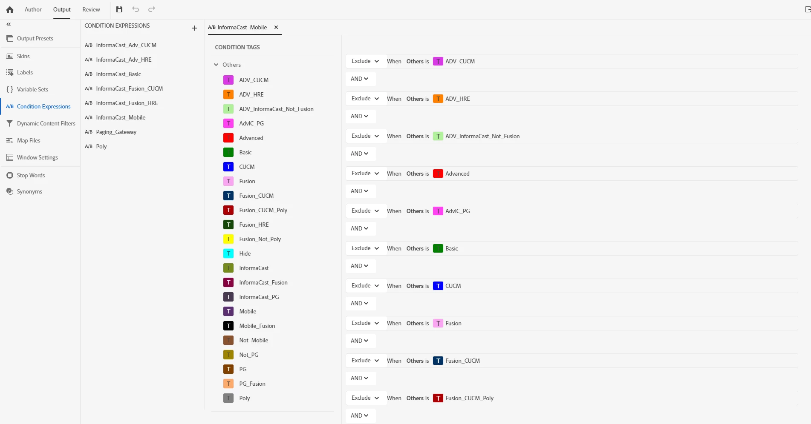
Task: Collapse the Others condition tag group
Action: point(216,65)
